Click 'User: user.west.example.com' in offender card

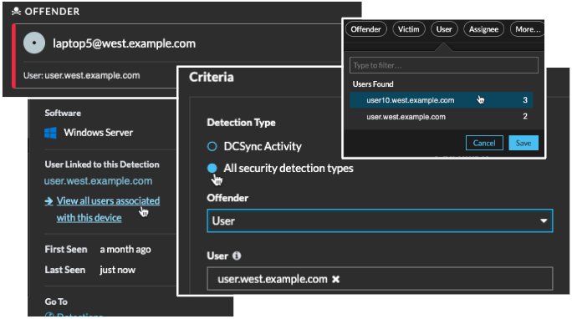(x=81, y=75)
